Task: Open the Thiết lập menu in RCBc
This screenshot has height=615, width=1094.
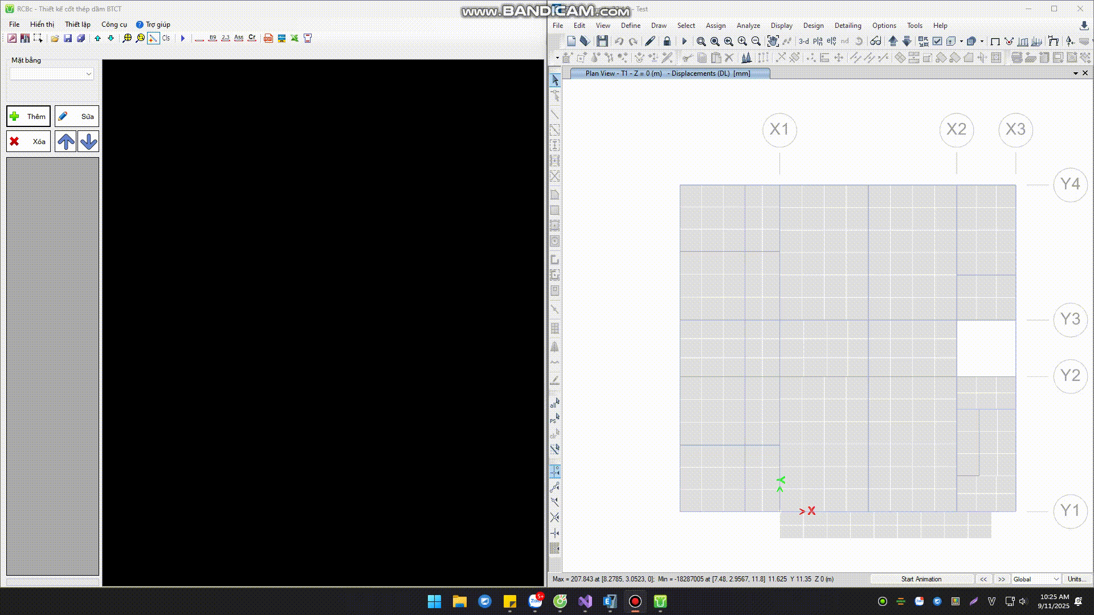Action: 77,24
